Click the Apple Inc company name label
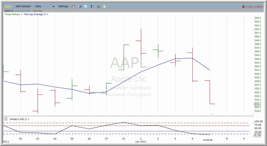 (x=9, y=11)
